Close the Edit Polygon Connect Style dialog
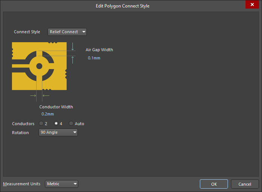Screen dimensions: 262x192 [x=252, y=4]
